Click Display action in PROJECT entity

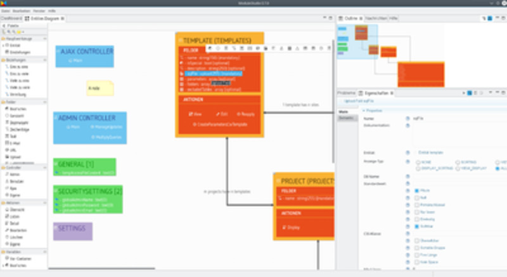point(291,227)
